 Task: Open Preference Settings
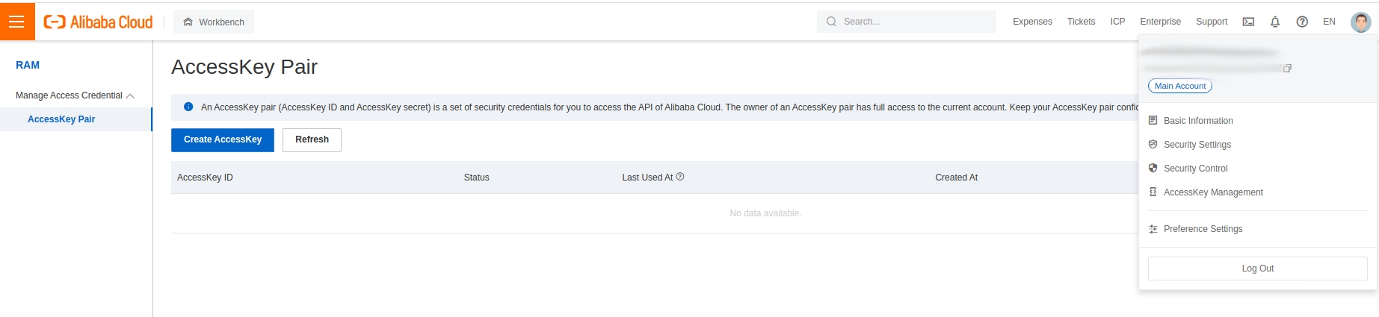(x=1203, y=229)
